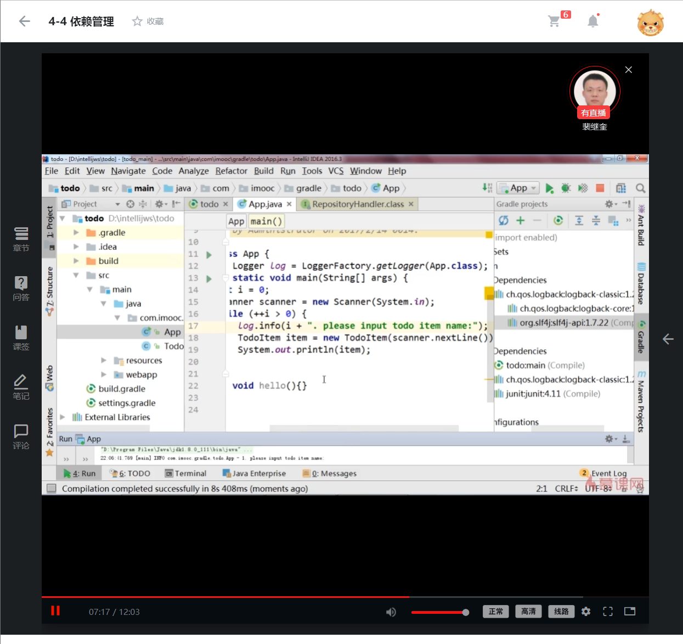Open player settings gear

(586, 612)
